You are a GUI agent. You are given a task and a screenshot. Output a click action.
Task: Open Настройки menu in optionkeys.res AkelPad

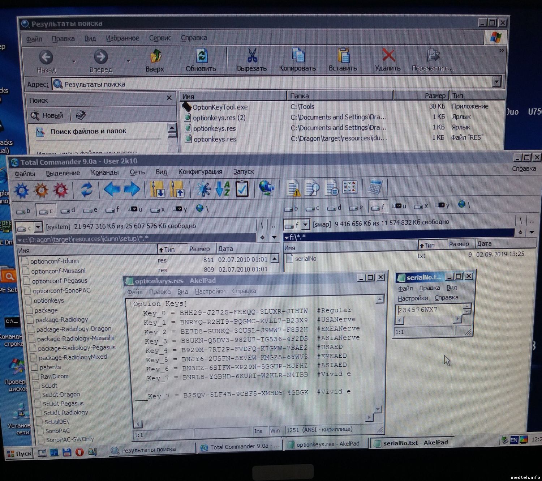(210, 291)
